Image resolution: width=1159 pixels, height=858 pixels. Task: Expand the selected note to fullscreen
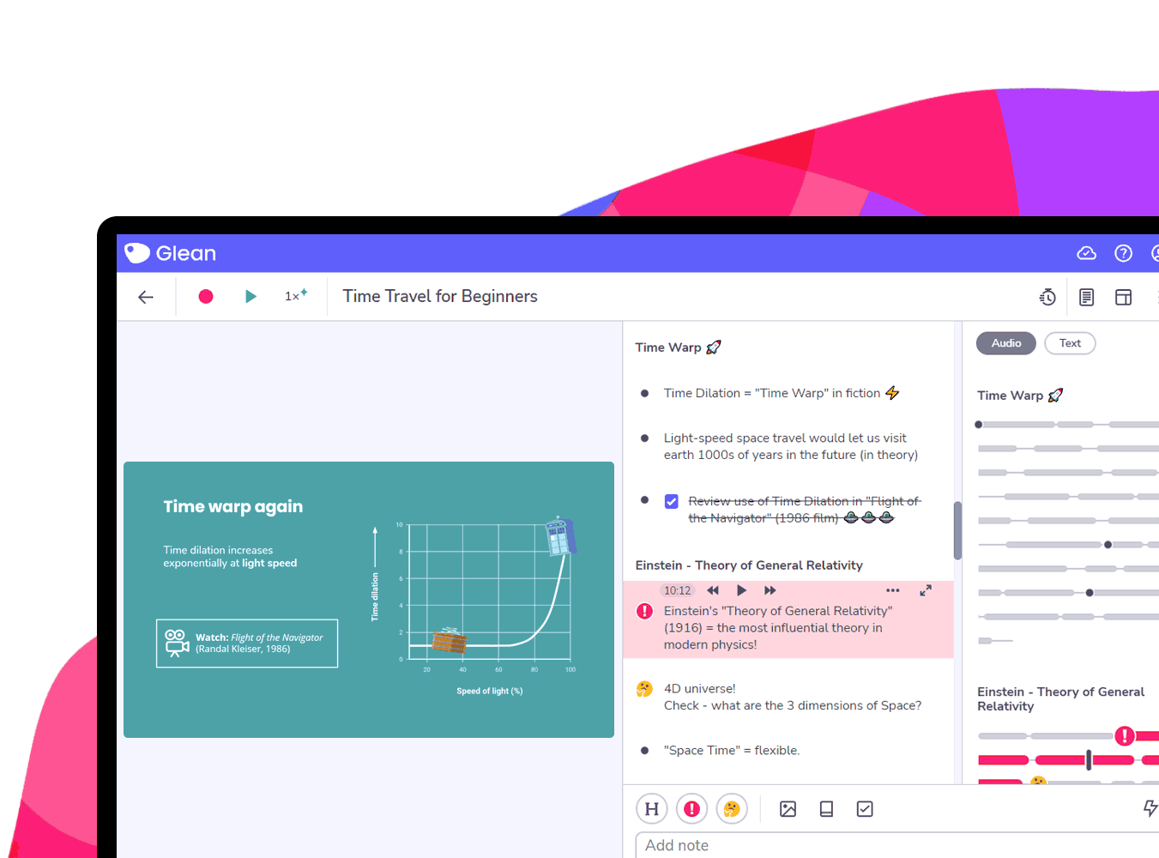pyautogui.click(x=926, y=590)
